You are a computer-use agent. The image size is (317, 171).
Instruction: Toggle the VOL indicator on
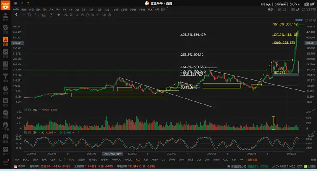tap(72, 160)
